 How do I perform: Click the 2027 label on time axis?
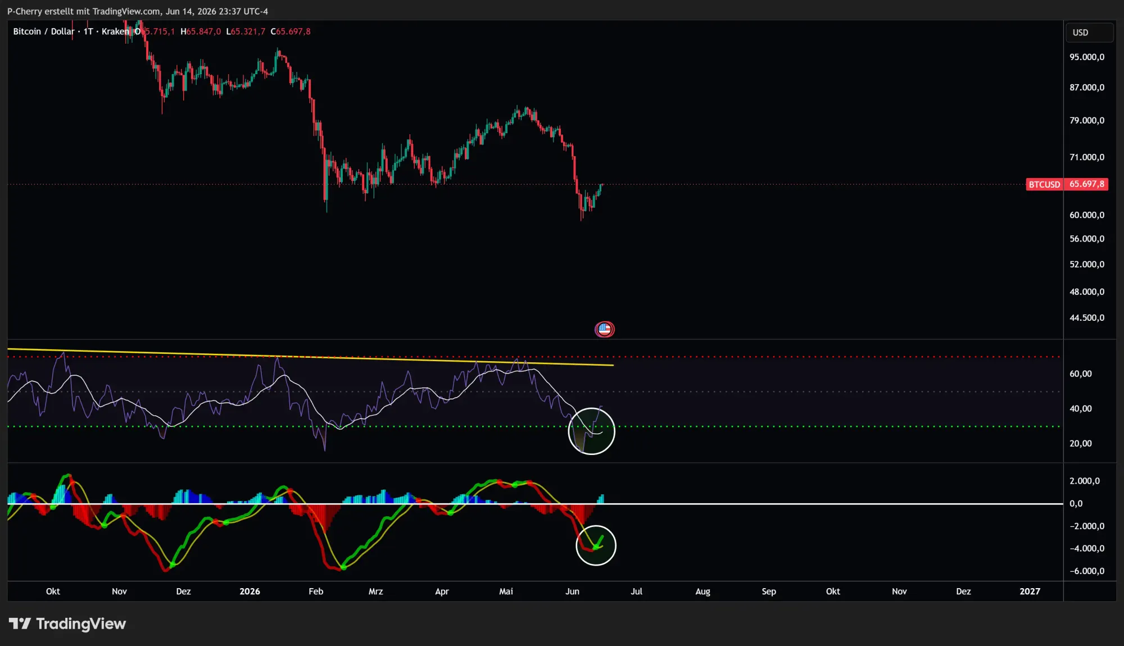(1030, 592)
